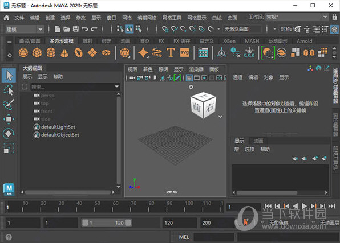Play animation forward
Image resolution: width=340 pixels, height=243 pixels.
(x=304, y=206)
